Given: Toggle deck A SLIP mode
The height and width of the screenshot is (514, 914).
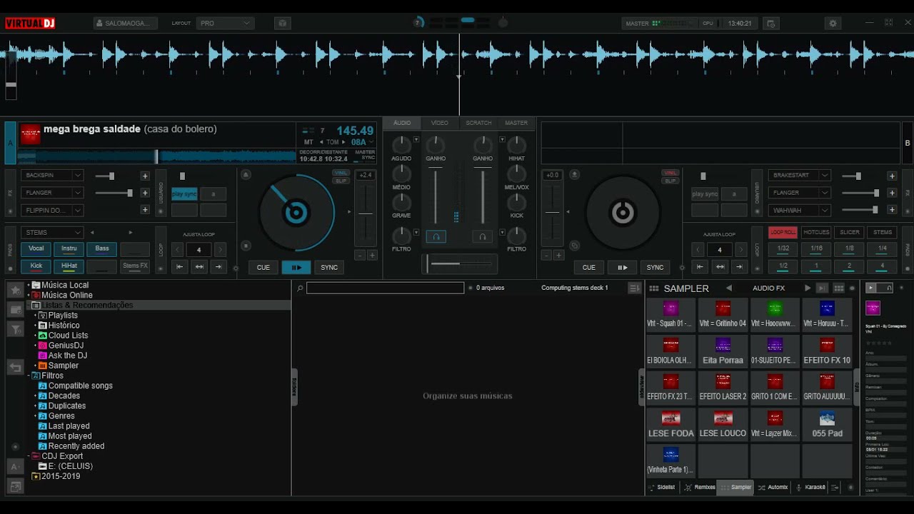Looking at the screenshot, I should [341, 181].
